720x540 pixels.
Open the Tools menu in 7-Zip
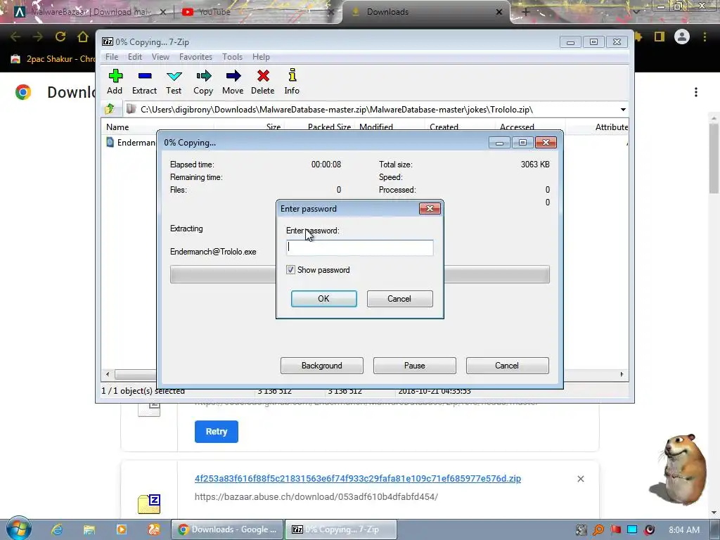pyautogui.click(x=232, y=57)
